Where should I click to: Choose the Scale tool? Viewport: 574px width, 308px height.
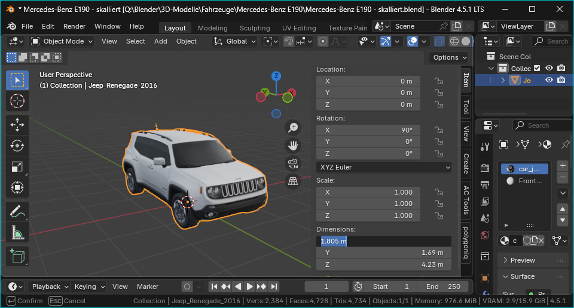coord(17,167)
